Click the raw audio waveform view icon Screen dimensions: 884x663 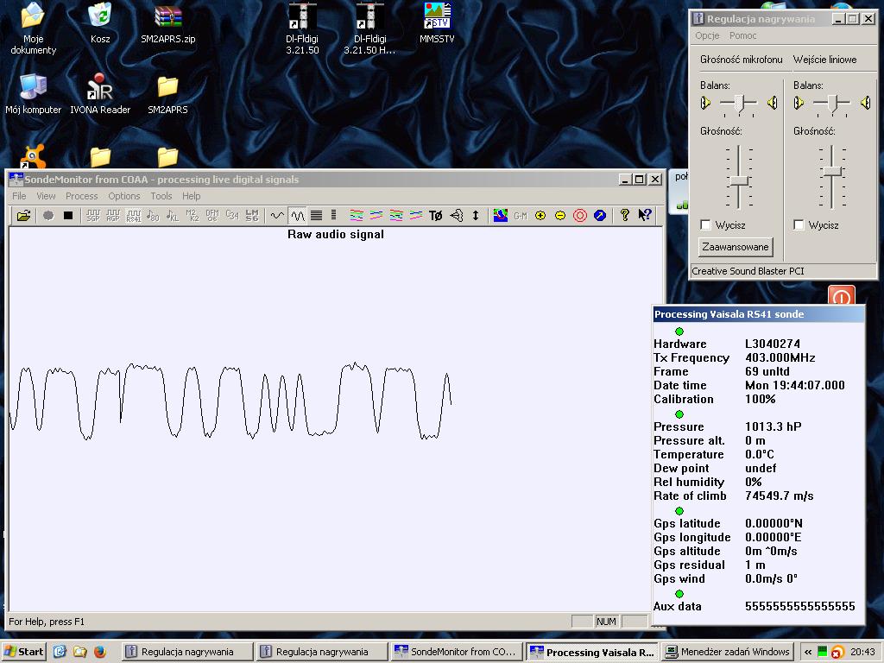(x=297, y=215)
